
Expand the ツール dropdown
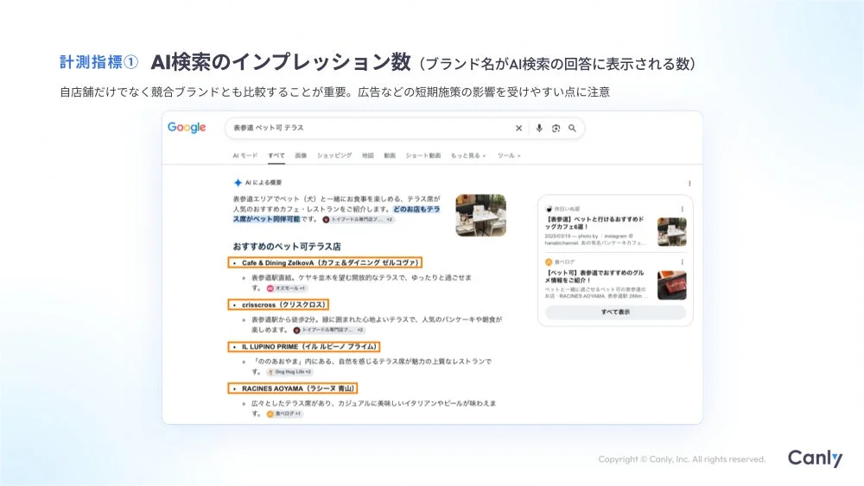509,155
